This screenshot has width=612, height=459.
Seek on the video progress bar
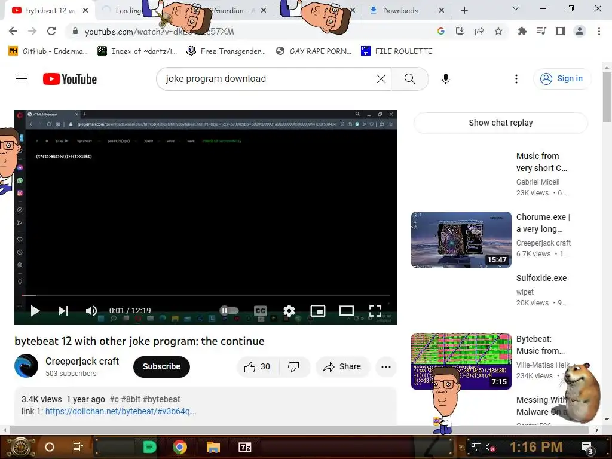pyautogui.click(x=206, y=295)
